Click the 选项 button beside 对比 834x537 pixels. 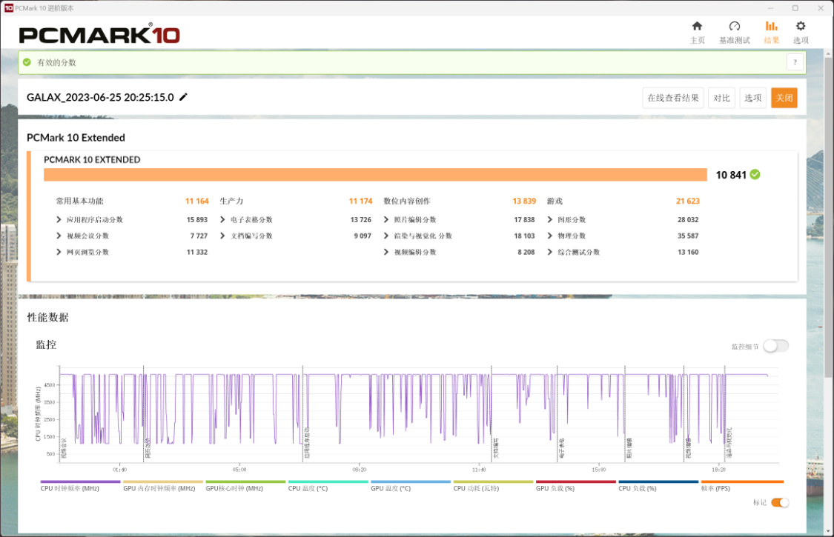click(x=752, y=98)
